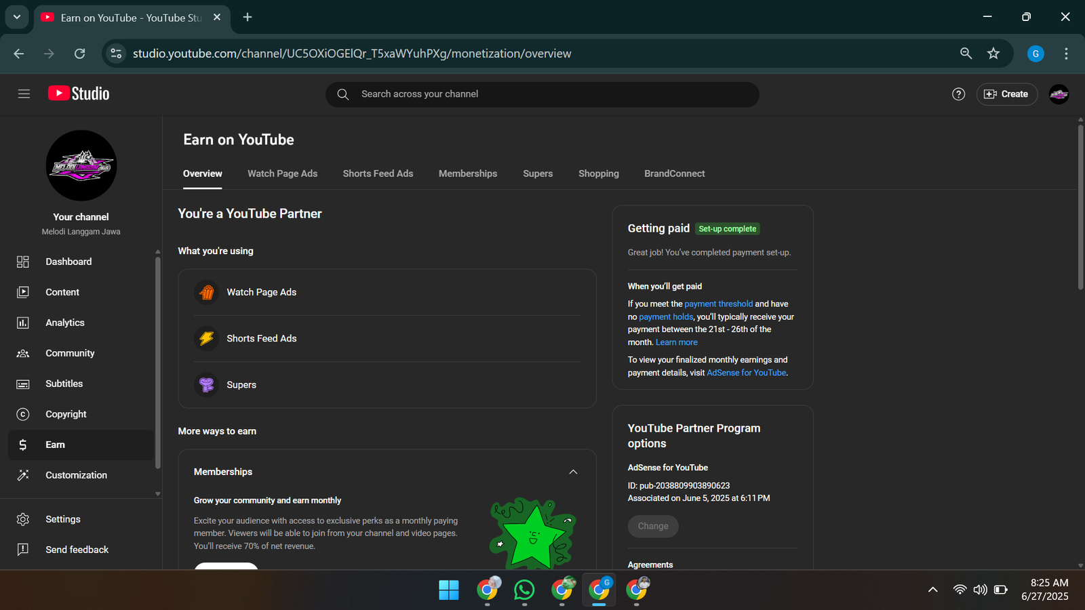
Task: Show hidden system tray icons
Action: (933, 590)
